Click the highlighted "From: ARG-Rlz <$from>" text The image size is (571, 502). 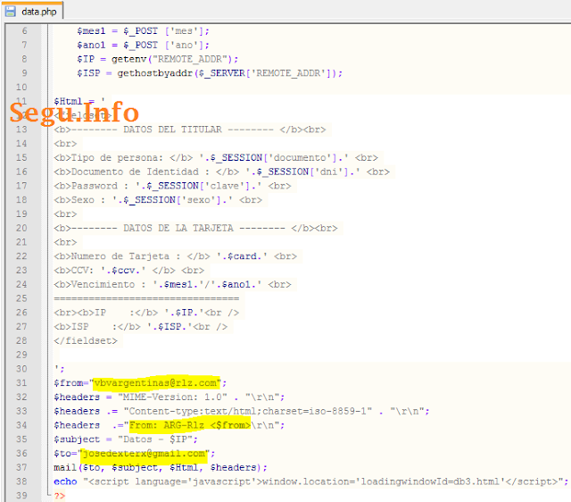(190, 425)
